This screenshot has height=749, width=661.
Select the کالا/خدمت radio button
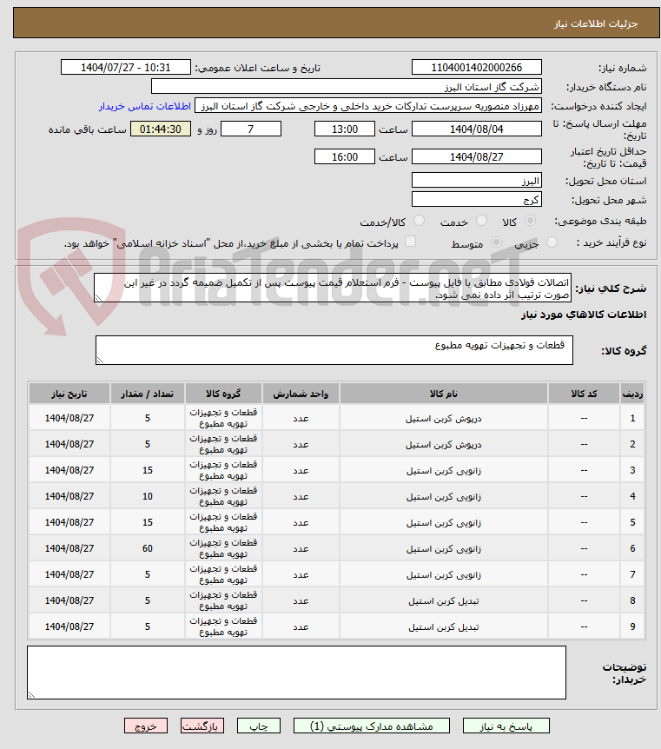419,221
